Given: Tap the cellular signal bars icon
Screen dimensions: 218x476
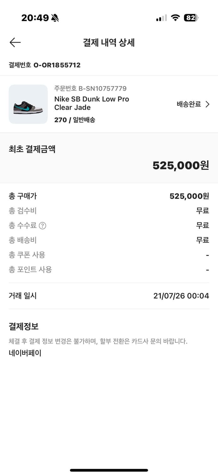Looking at the screenshot, I should click(161, 18).
